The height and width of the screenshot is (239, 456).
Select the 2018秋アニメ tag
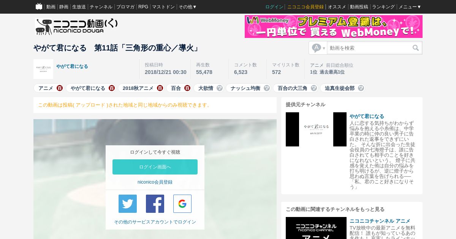click(x=138, y=88)
